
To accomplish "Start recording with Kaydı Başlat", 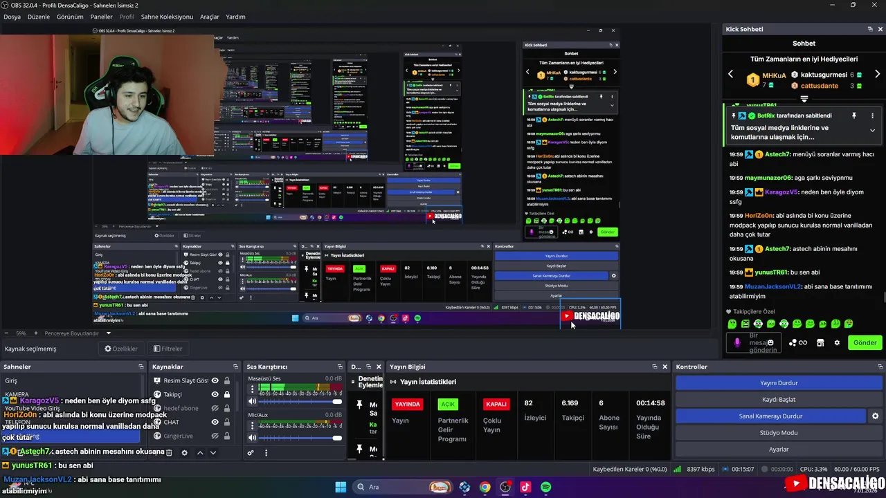I will 779,399.
